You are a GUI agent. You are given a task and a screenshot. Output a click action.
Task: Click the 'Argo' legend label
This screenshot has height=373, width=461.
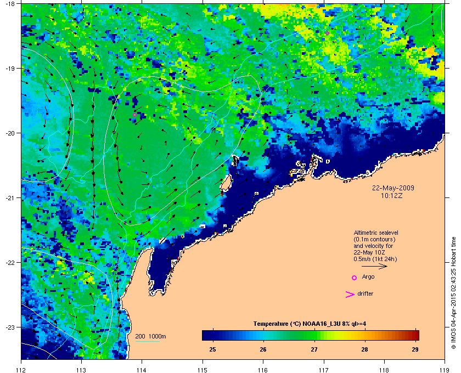pos(368,277)
